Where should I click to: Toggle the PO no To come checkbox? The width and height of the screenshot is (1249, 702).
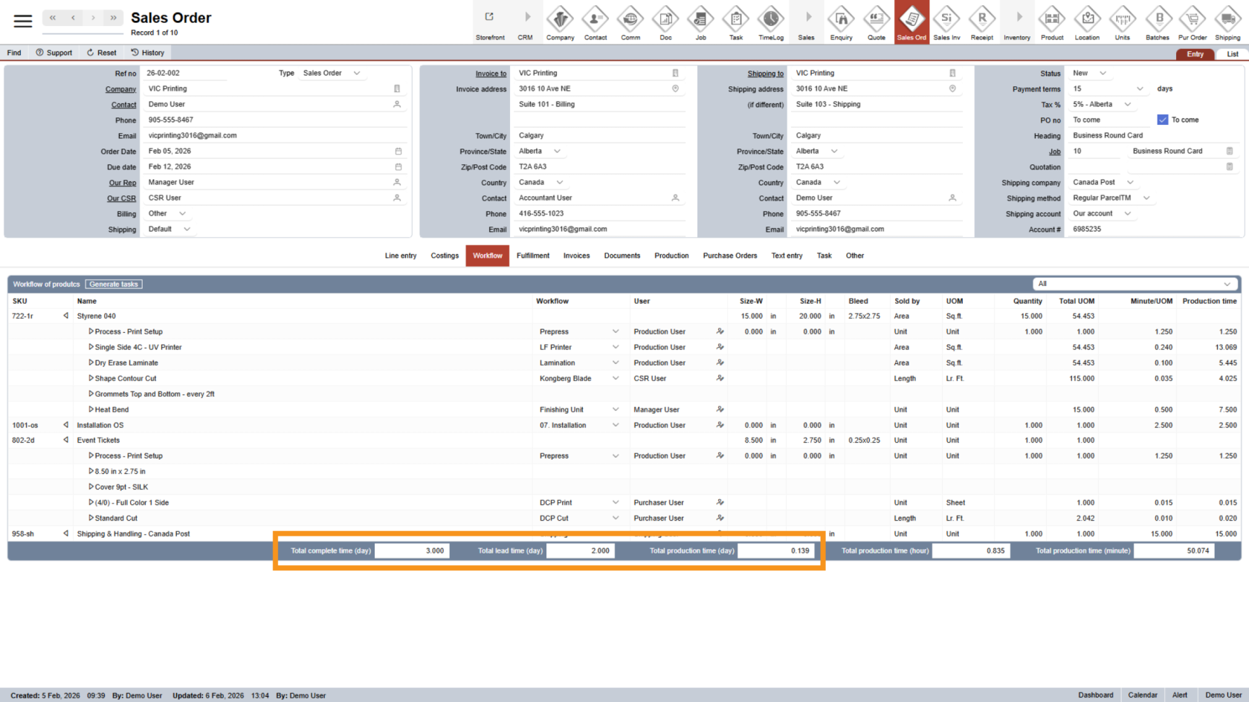(1162, 120)
